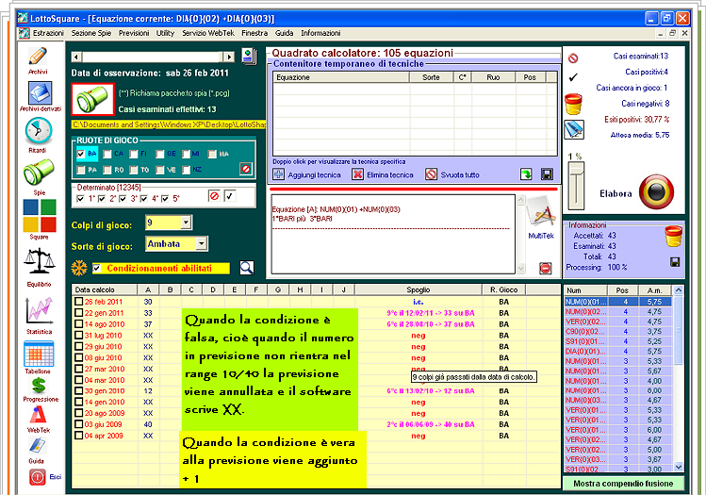Click the red stop icon under MultiTek

pos(545,269)
